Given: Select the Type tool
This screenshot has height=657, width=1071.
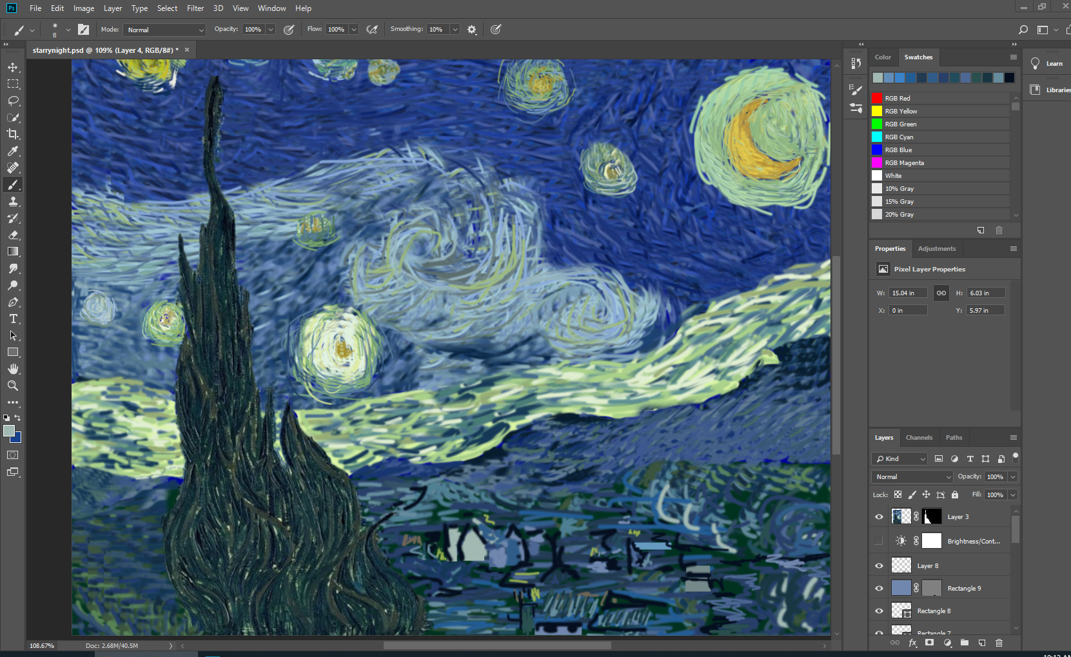Looking at the screenshot, I should pyautogui.click(x=13, y=319).
